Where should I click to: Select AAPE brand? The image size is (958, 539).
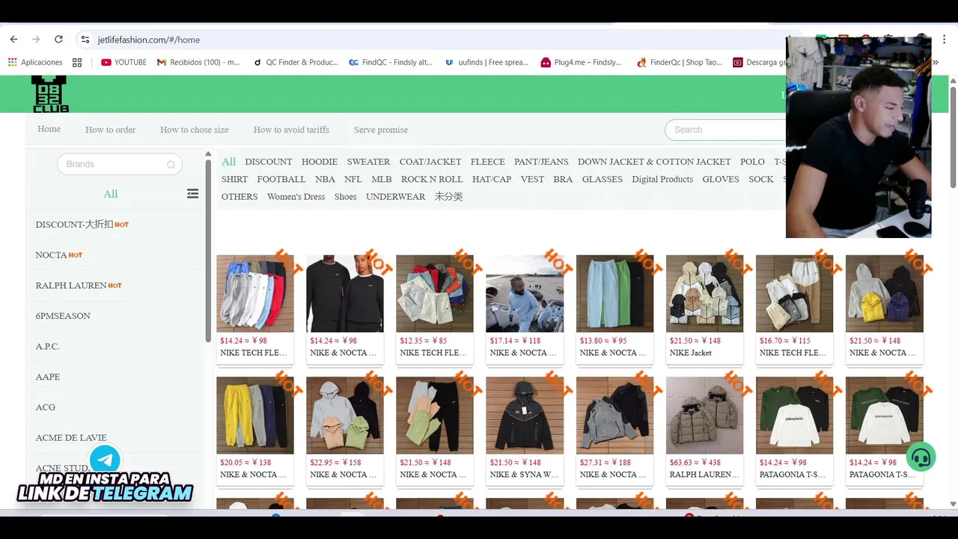48,377
